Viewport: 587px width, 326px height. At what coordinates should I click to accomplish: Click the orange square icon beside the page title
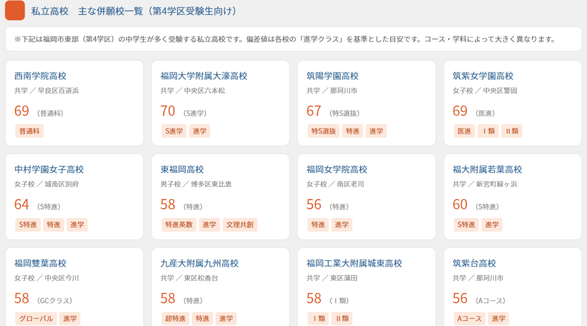(x=15, y=10)
